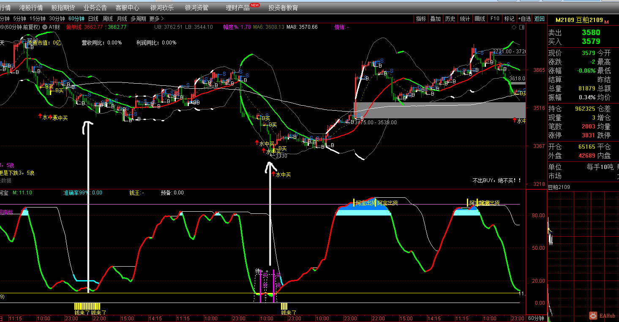Switch to the 5分钟 period
The width and height of the screenshot is (619, 322).
coord(19,19)
